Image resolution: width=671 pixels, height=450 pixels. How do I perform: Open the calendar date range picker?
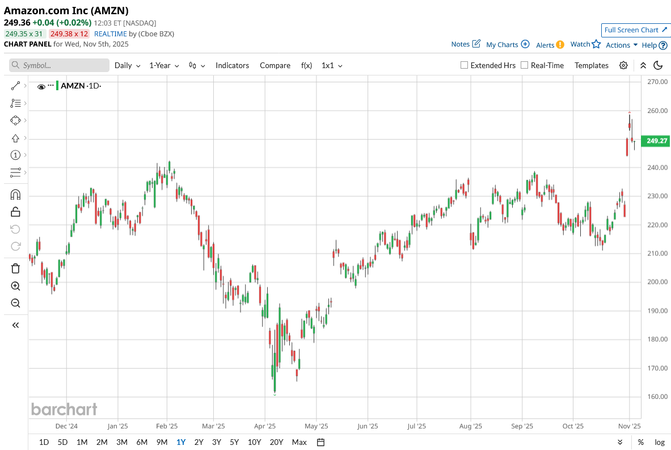320,442
